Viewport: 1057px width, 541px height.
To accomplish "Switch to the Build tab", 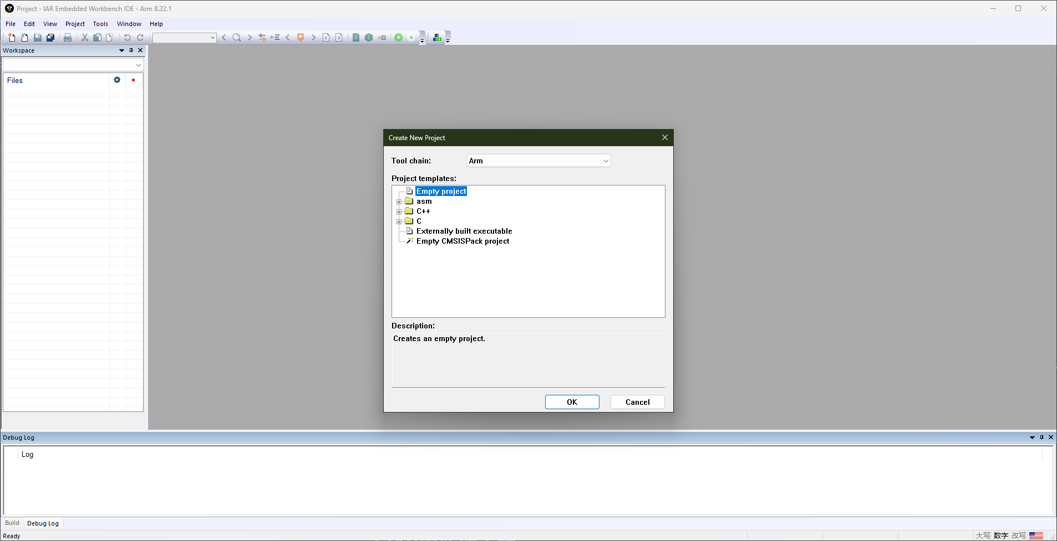I will pos(12,523).
